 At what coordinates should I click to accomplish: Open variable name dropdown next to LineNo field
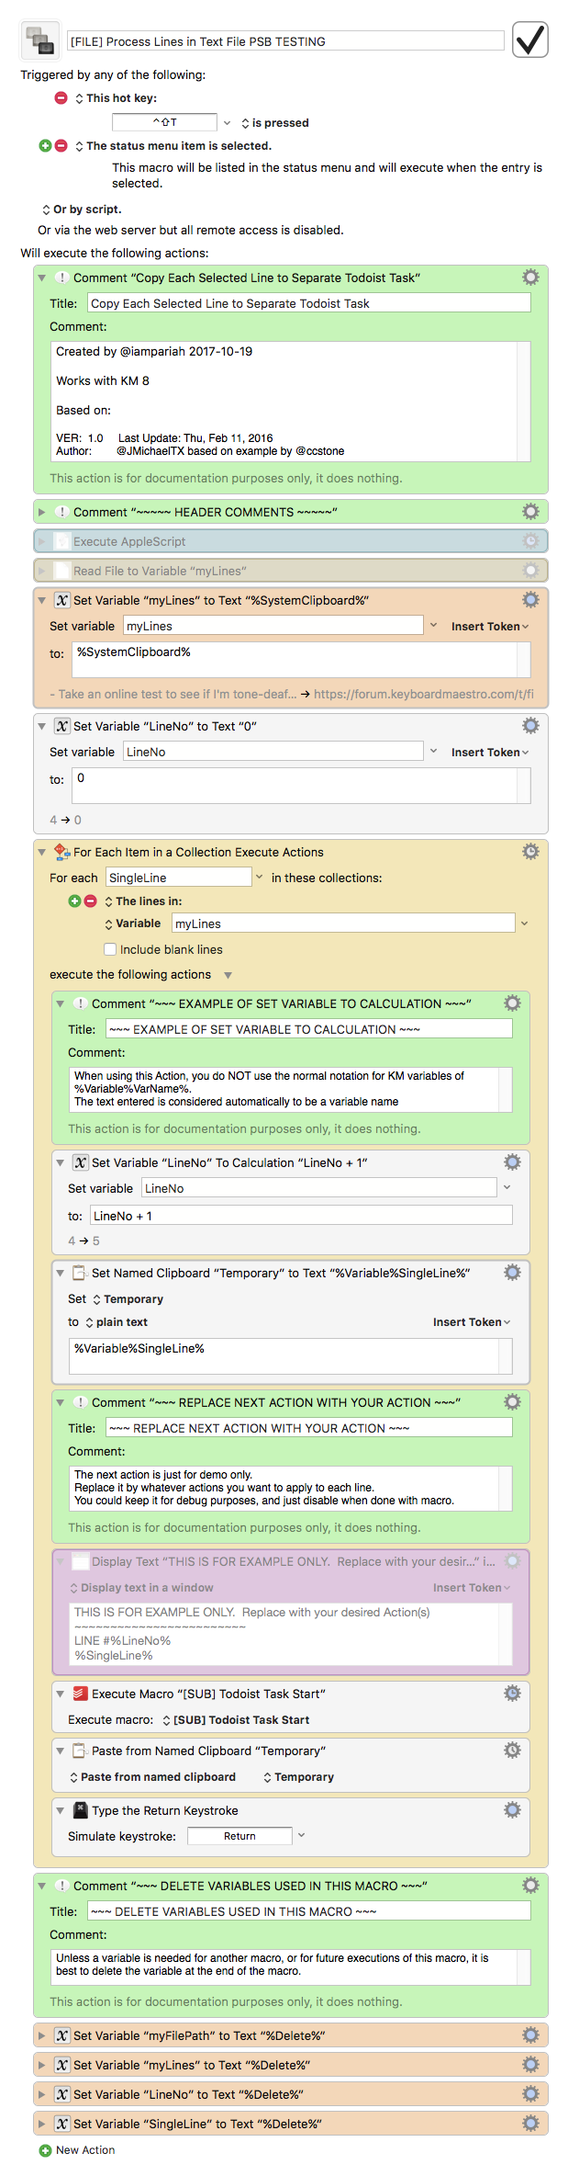click(433, 751)
